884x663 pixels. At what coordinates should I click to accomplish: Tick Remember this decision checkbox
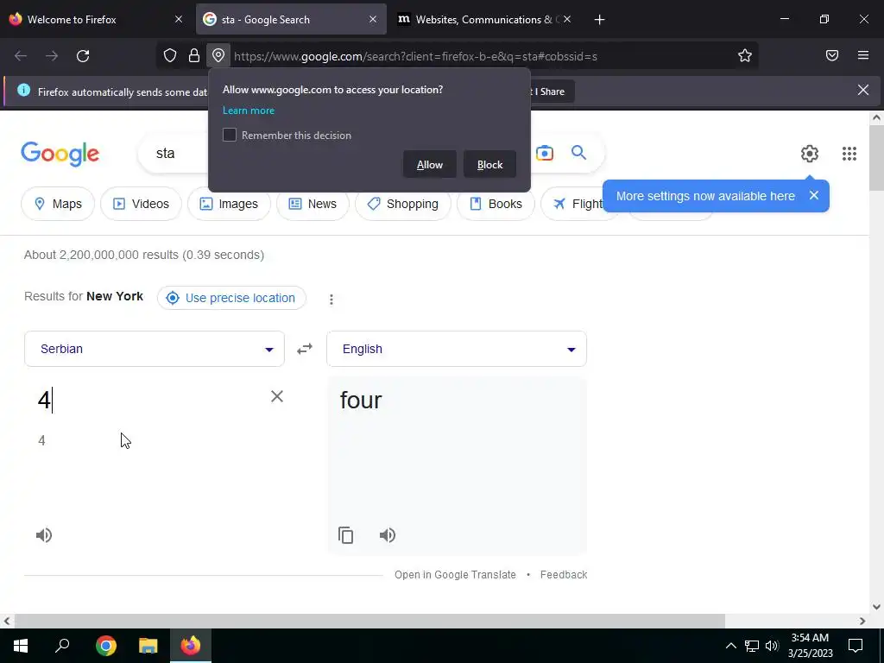[x=230, y=135]
